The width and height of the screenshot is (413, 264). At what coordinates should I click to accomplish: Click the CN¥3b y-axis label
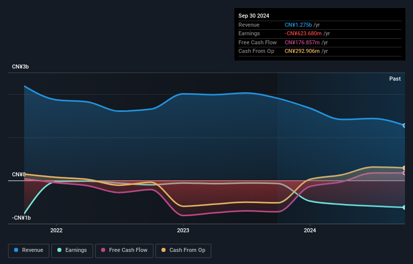[x=20, y=67]
